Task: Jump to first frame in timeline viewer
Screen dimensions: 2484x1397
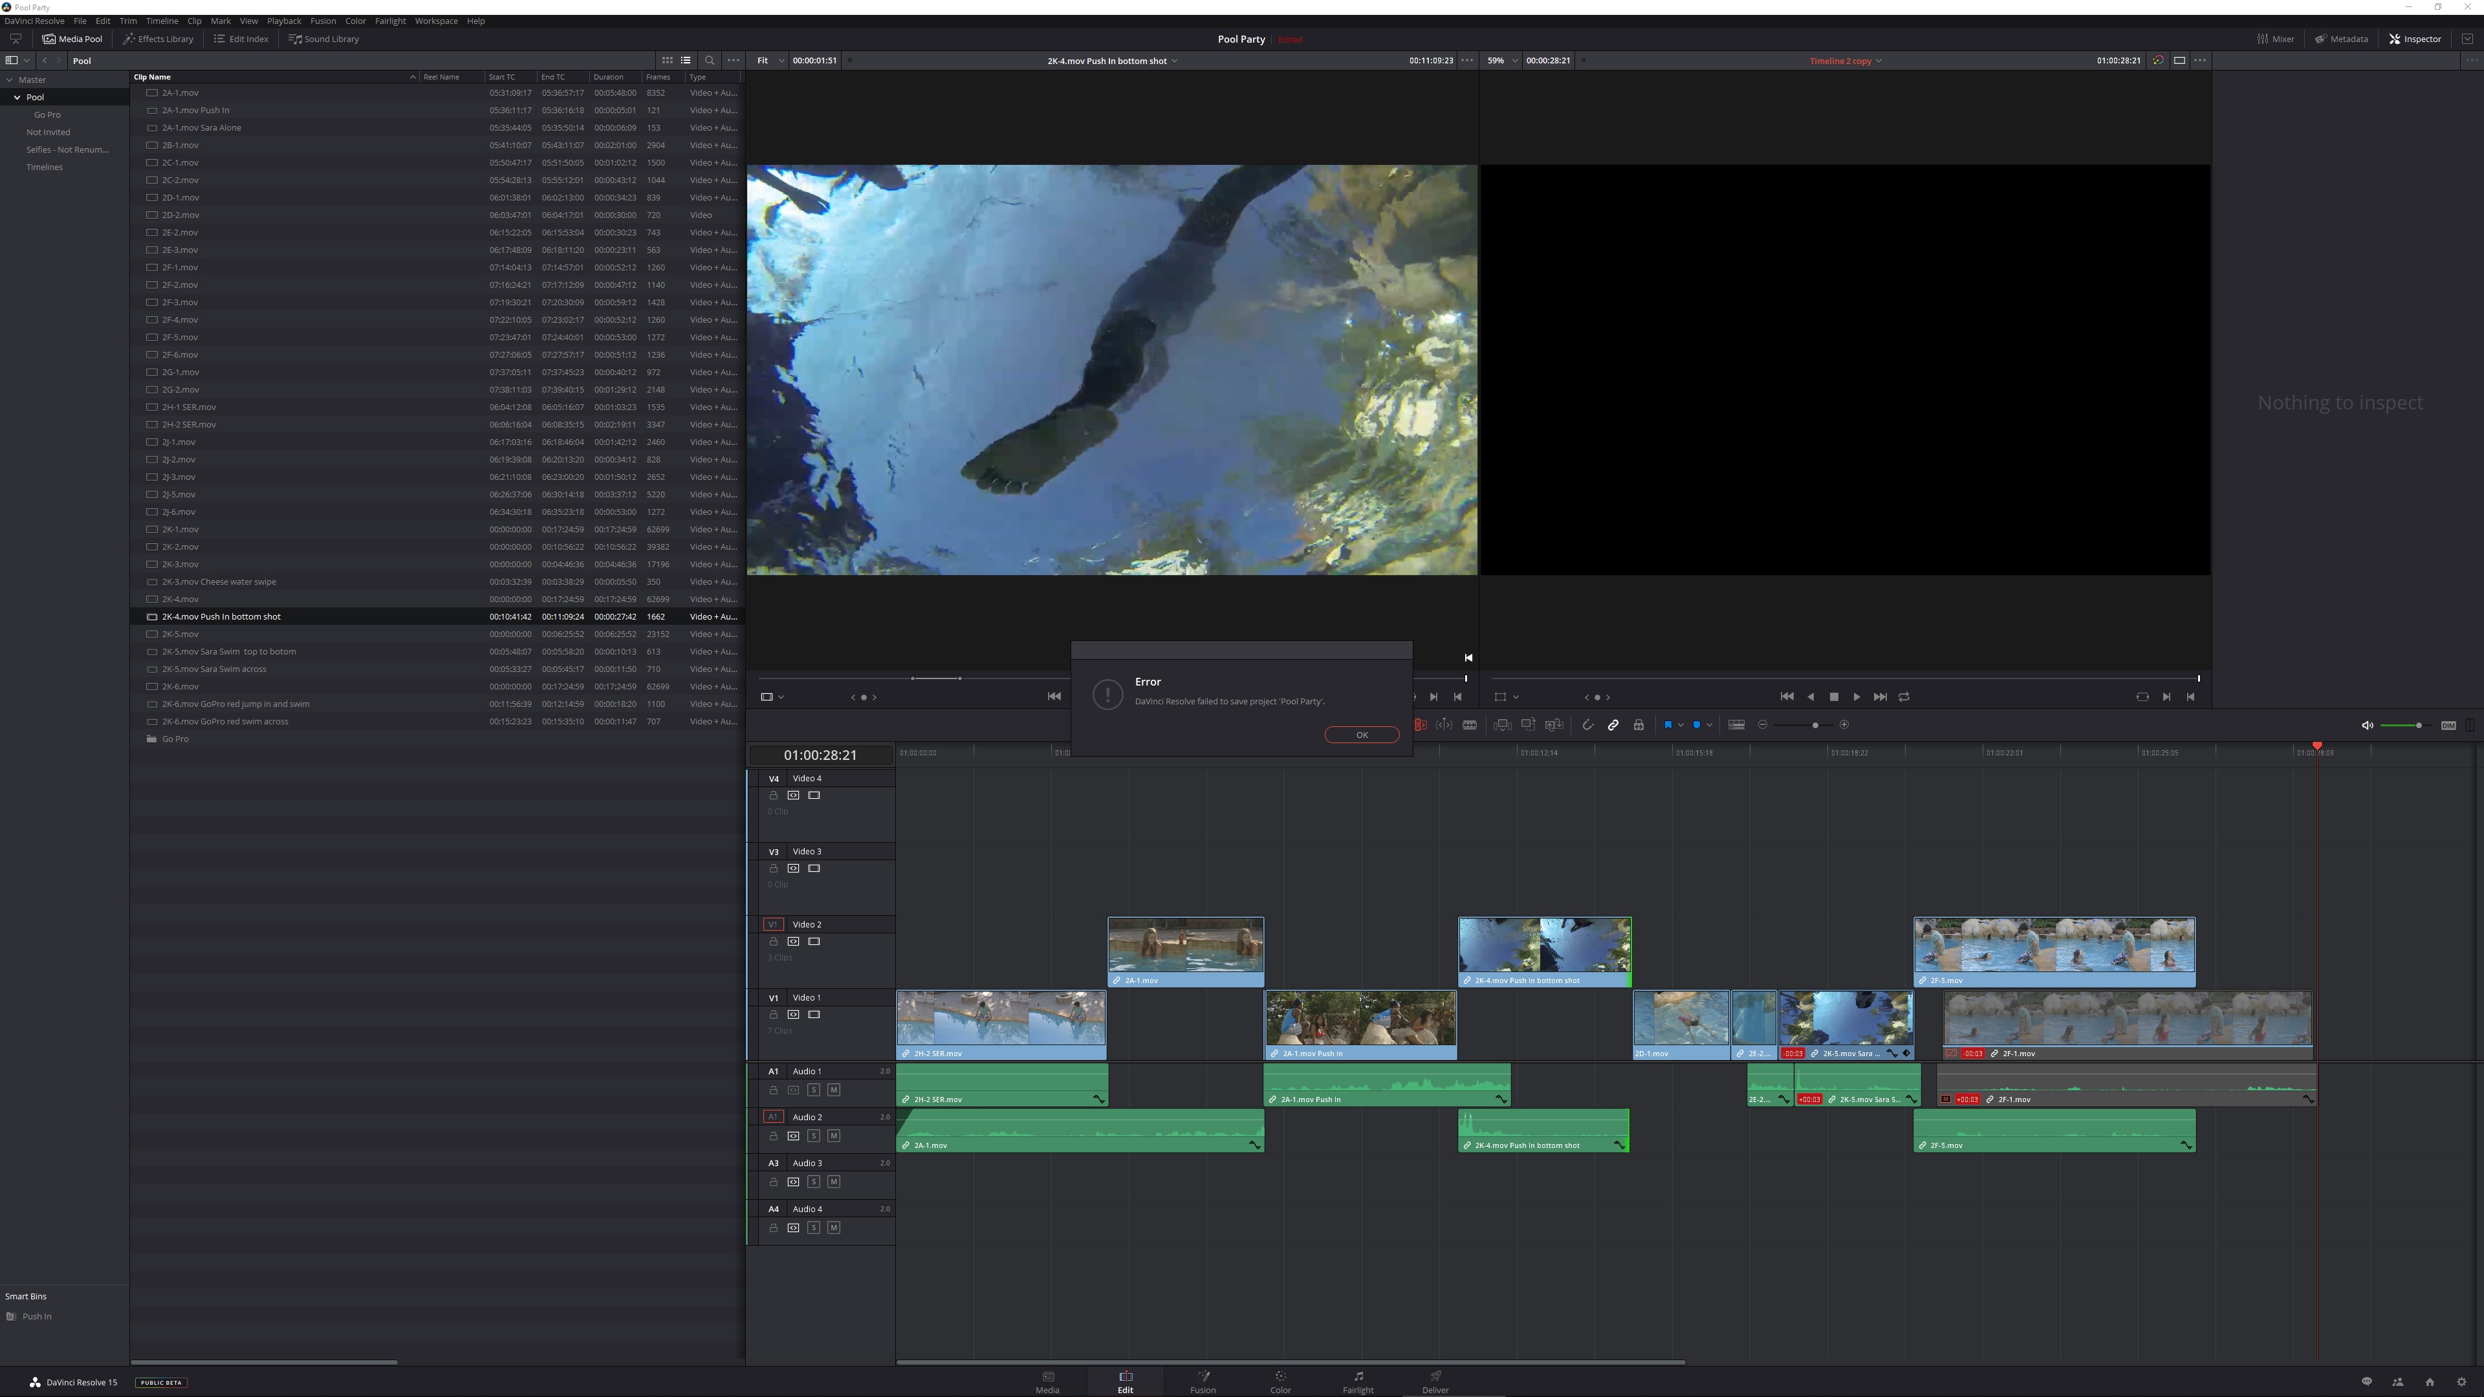Action: [1787, 697]
